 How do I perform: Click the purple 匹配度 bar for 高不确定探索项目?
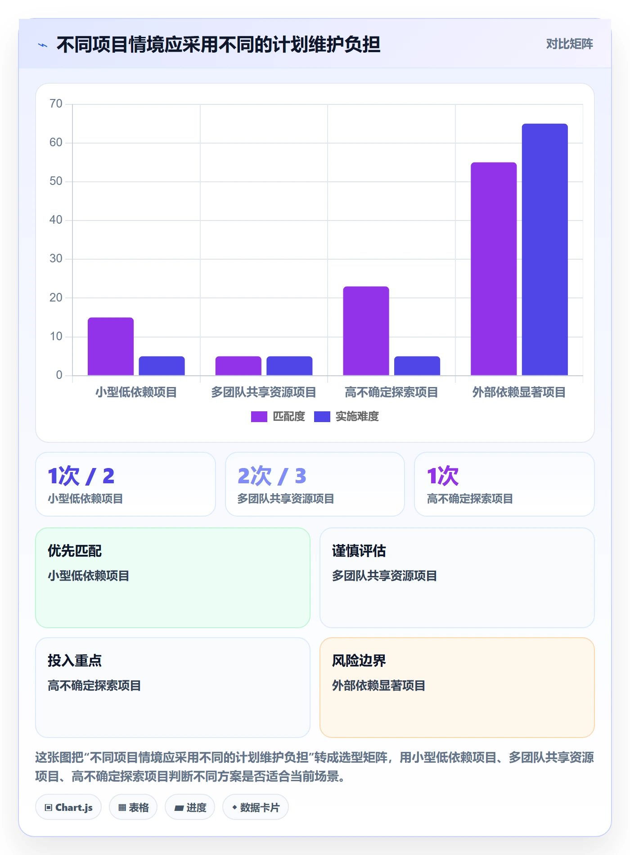pos(366,331)
